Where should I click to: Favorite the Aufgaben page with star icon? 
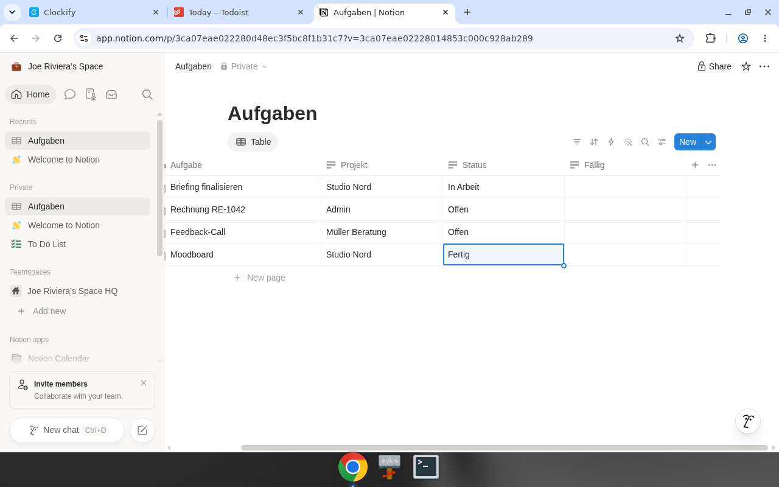[746, 66]
